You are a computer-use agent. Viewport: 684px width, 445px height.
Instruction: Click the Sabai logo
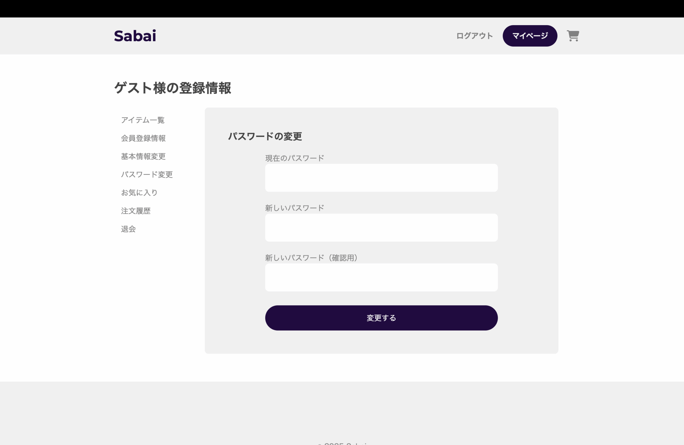click(135, 36)
